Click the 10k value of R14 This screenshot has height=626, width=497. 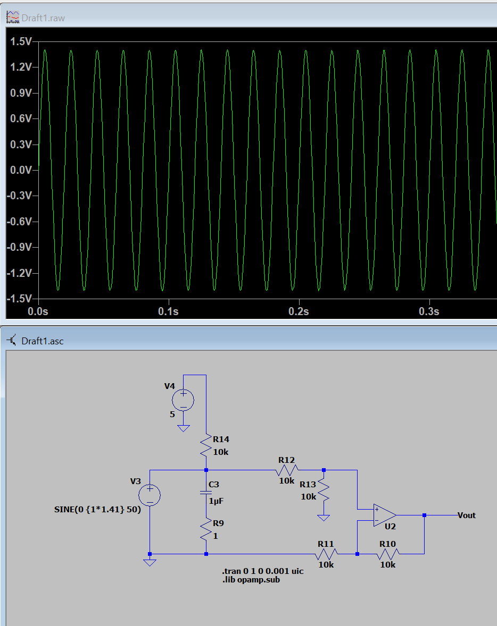221,452
